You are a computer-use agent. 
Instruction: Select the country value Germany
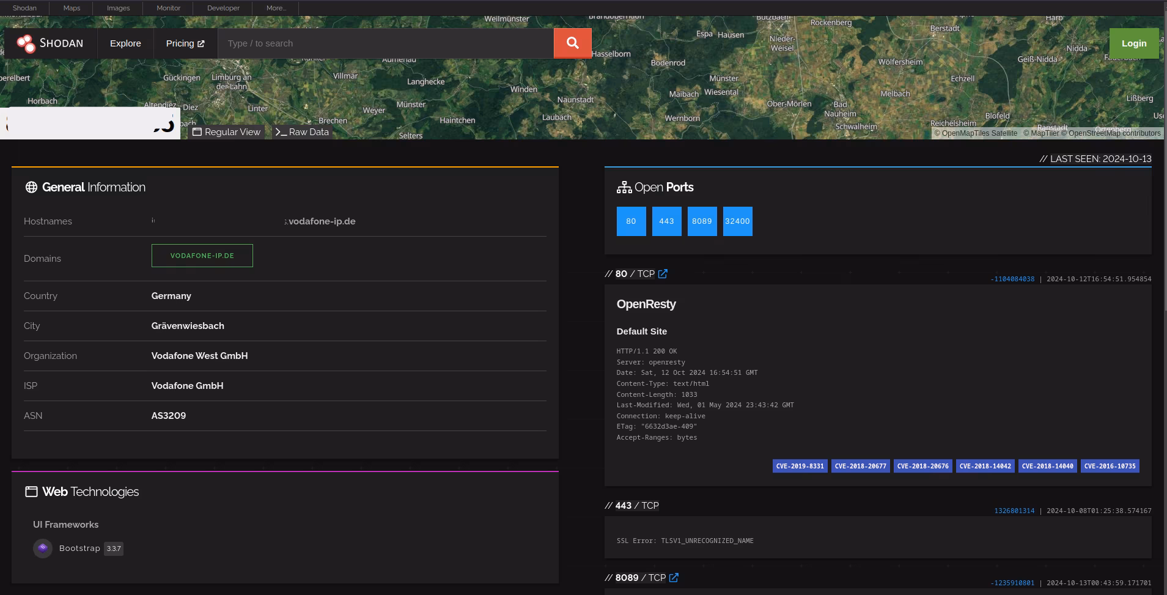(x=171, y=296)
